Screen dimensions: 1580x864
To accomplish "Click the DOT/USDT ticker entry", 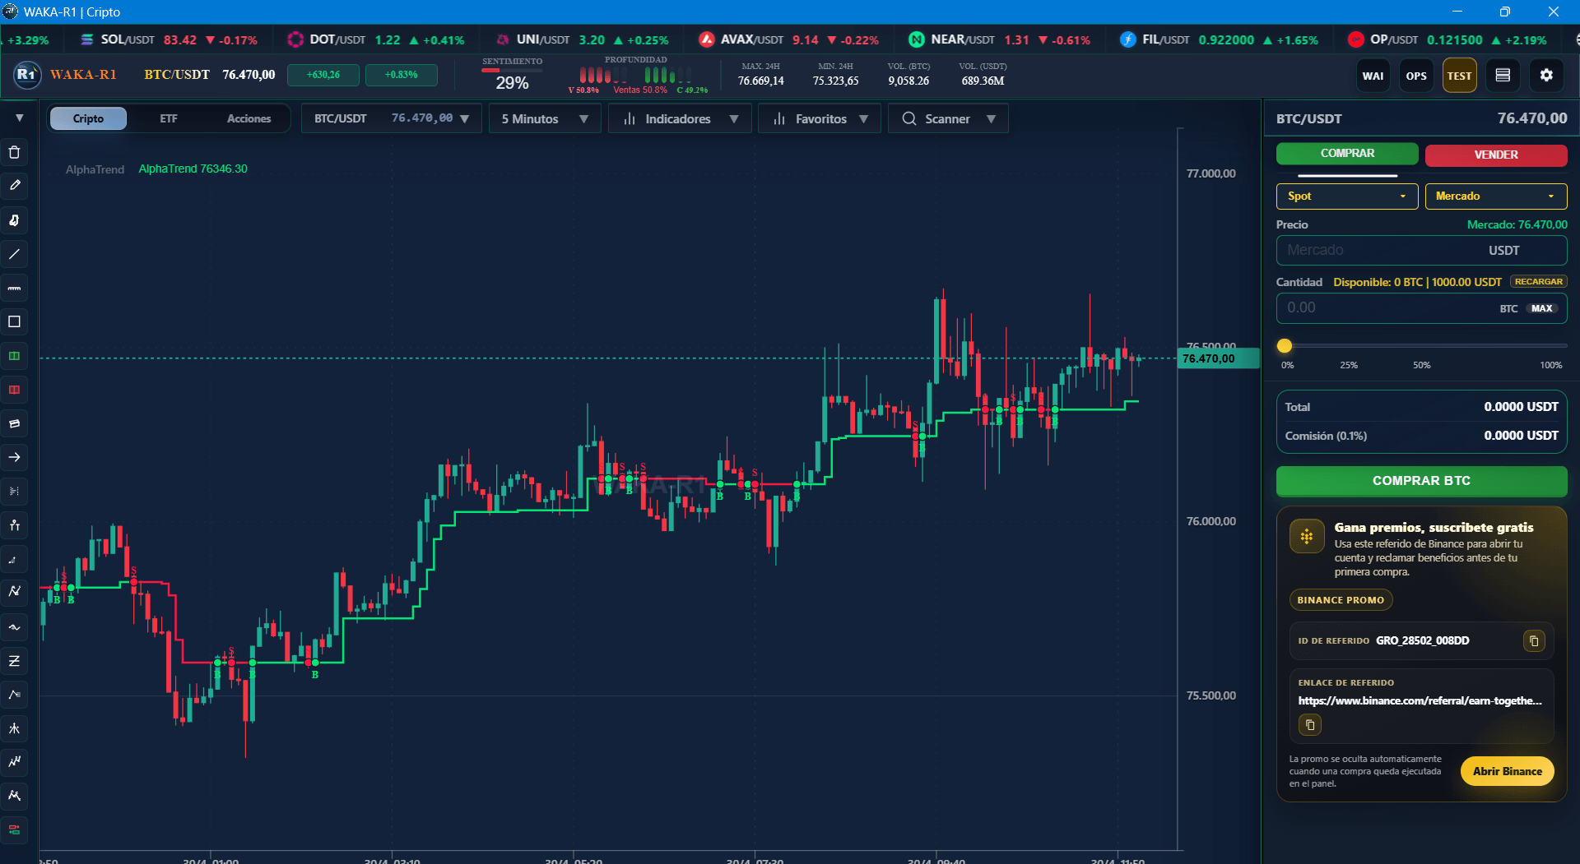I will (x=375, y=39).
